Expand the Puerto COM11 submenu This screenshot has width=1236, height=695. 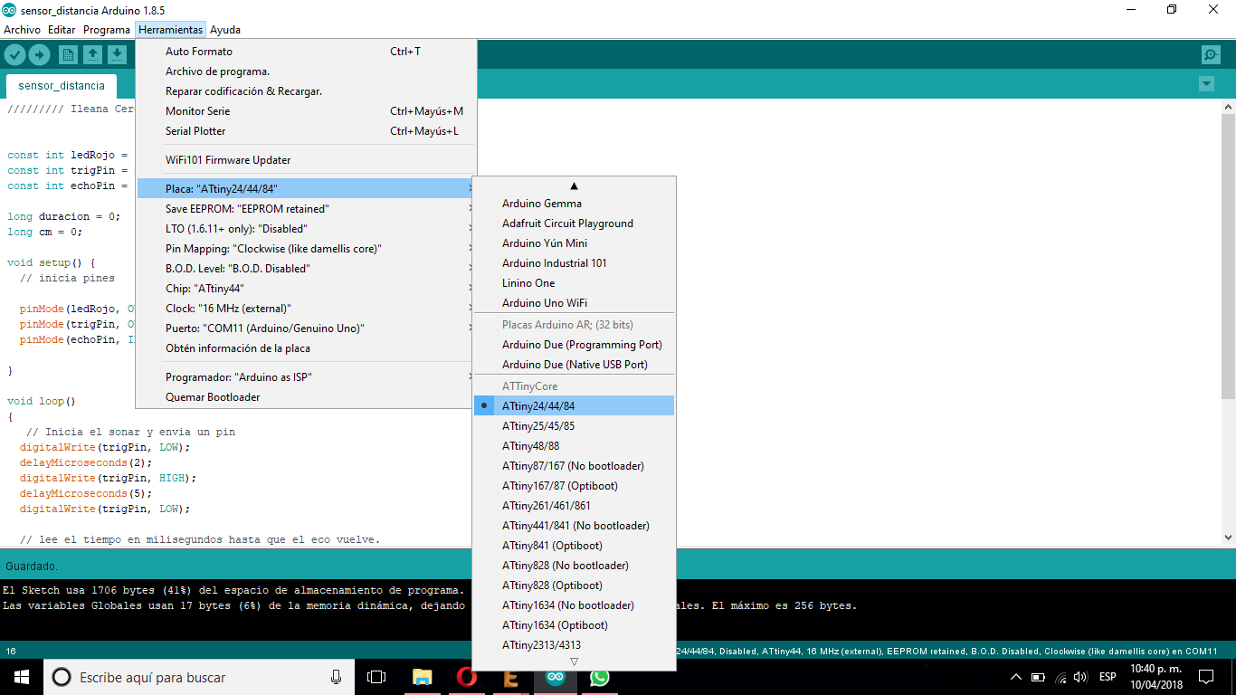tap(306, 328)
